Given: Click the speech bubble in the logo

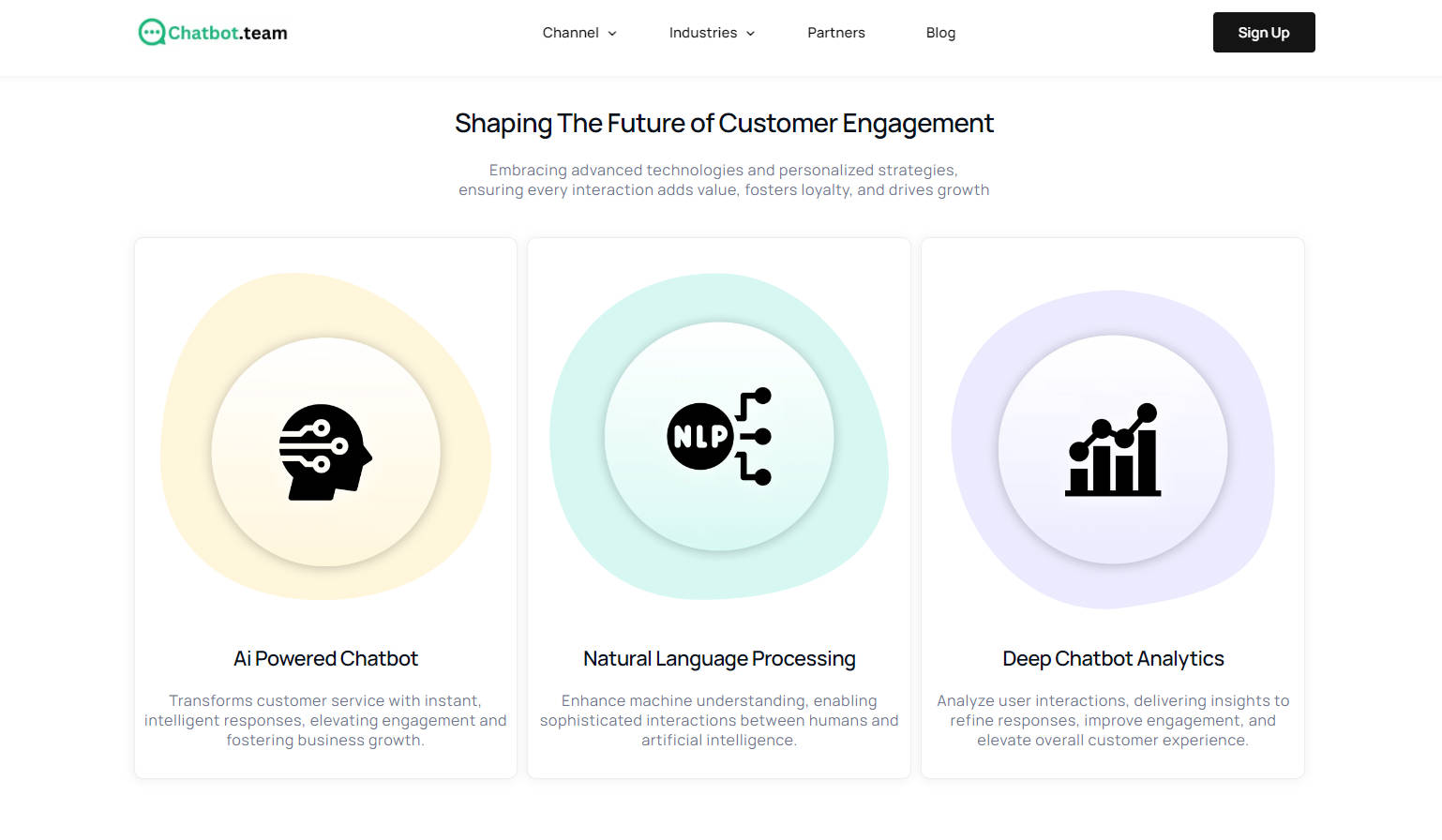Looking at the screenshot, I should [151, 31].
